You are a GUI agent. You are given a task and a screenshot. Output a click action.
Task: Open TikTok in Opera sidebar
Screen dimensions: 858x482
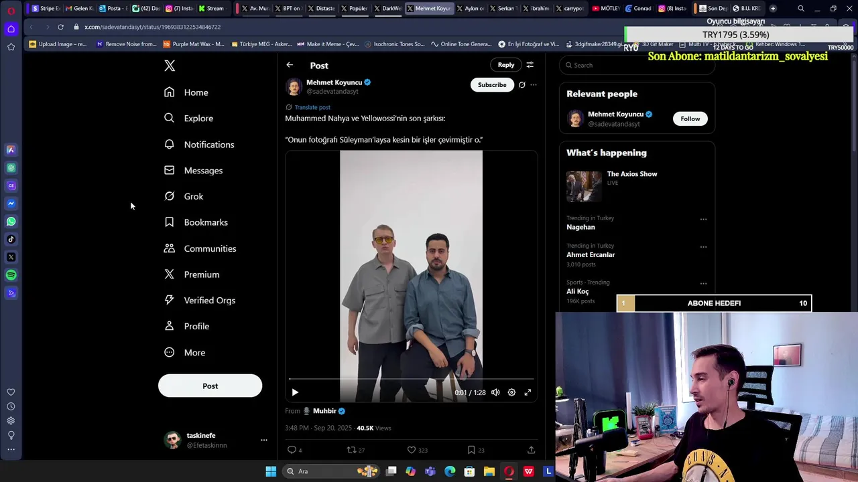pos(11,239)
